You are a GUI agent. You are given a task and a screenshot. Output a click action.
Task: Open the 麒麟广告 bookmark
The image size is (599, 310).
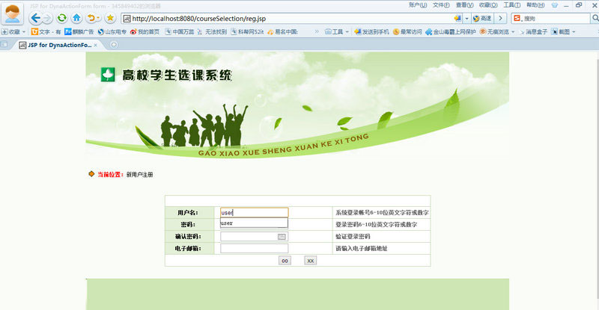tap(79, 32)
